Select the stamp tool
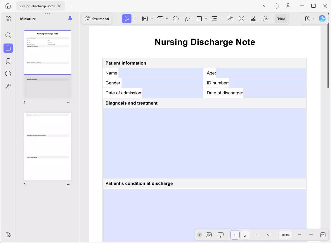 253,19
